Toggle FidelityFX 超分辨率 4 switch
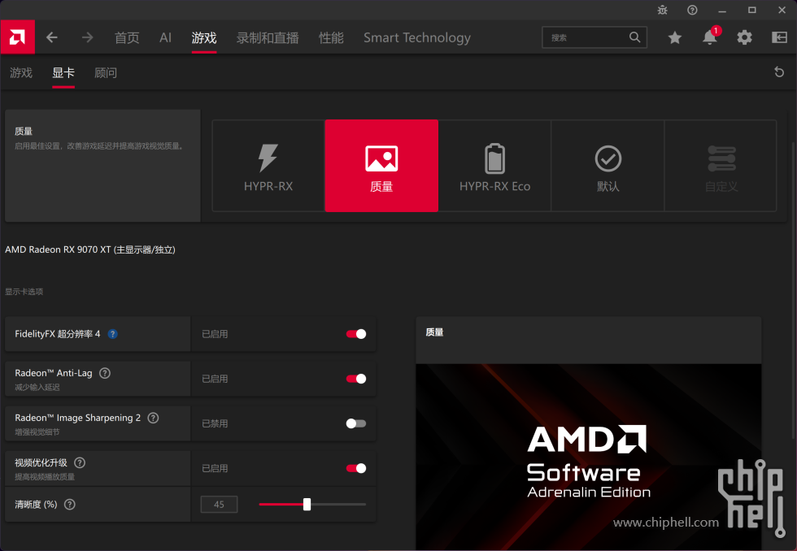This screenshot has height=551, width=797. pyautogui.click(x=356, y=334)
